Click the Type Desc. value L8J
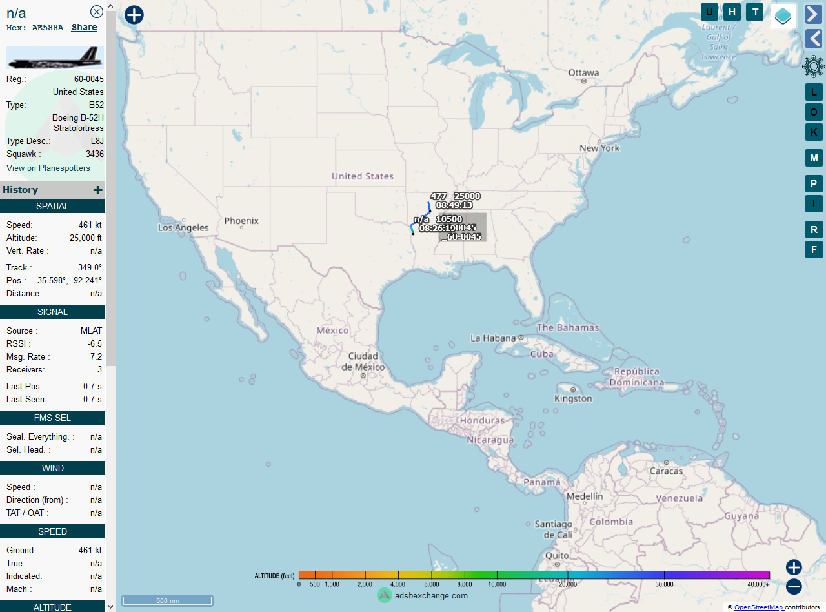The width and height of the screenshot is (826, 612). click(97, 141)
